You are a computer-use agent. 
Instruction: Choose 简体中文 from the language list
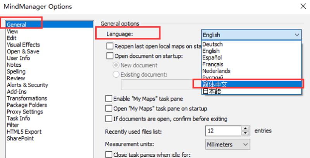pyautogui.click(x=251, y=84)
